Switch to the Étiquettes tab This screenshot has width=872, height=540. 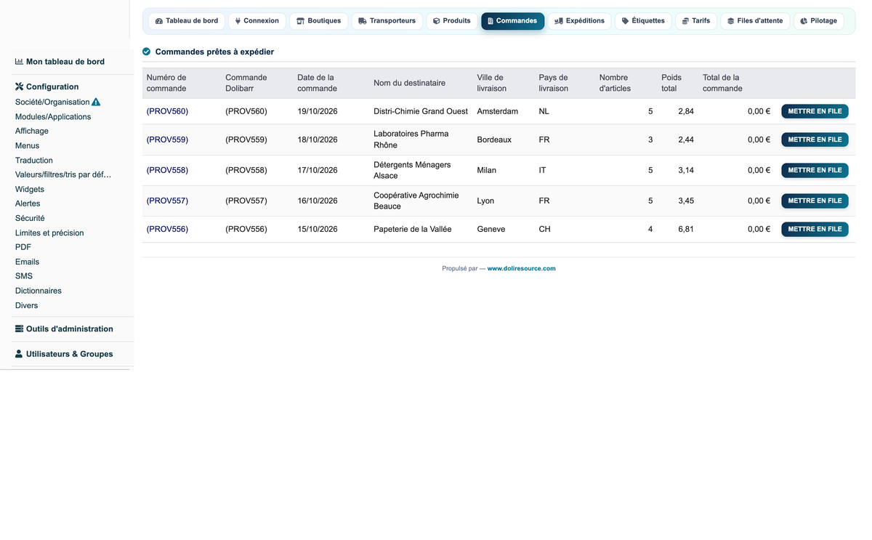(643, 21)
